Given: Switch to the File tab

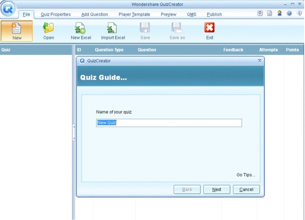Looking at the screenshot, I should [x=26, y=14].
